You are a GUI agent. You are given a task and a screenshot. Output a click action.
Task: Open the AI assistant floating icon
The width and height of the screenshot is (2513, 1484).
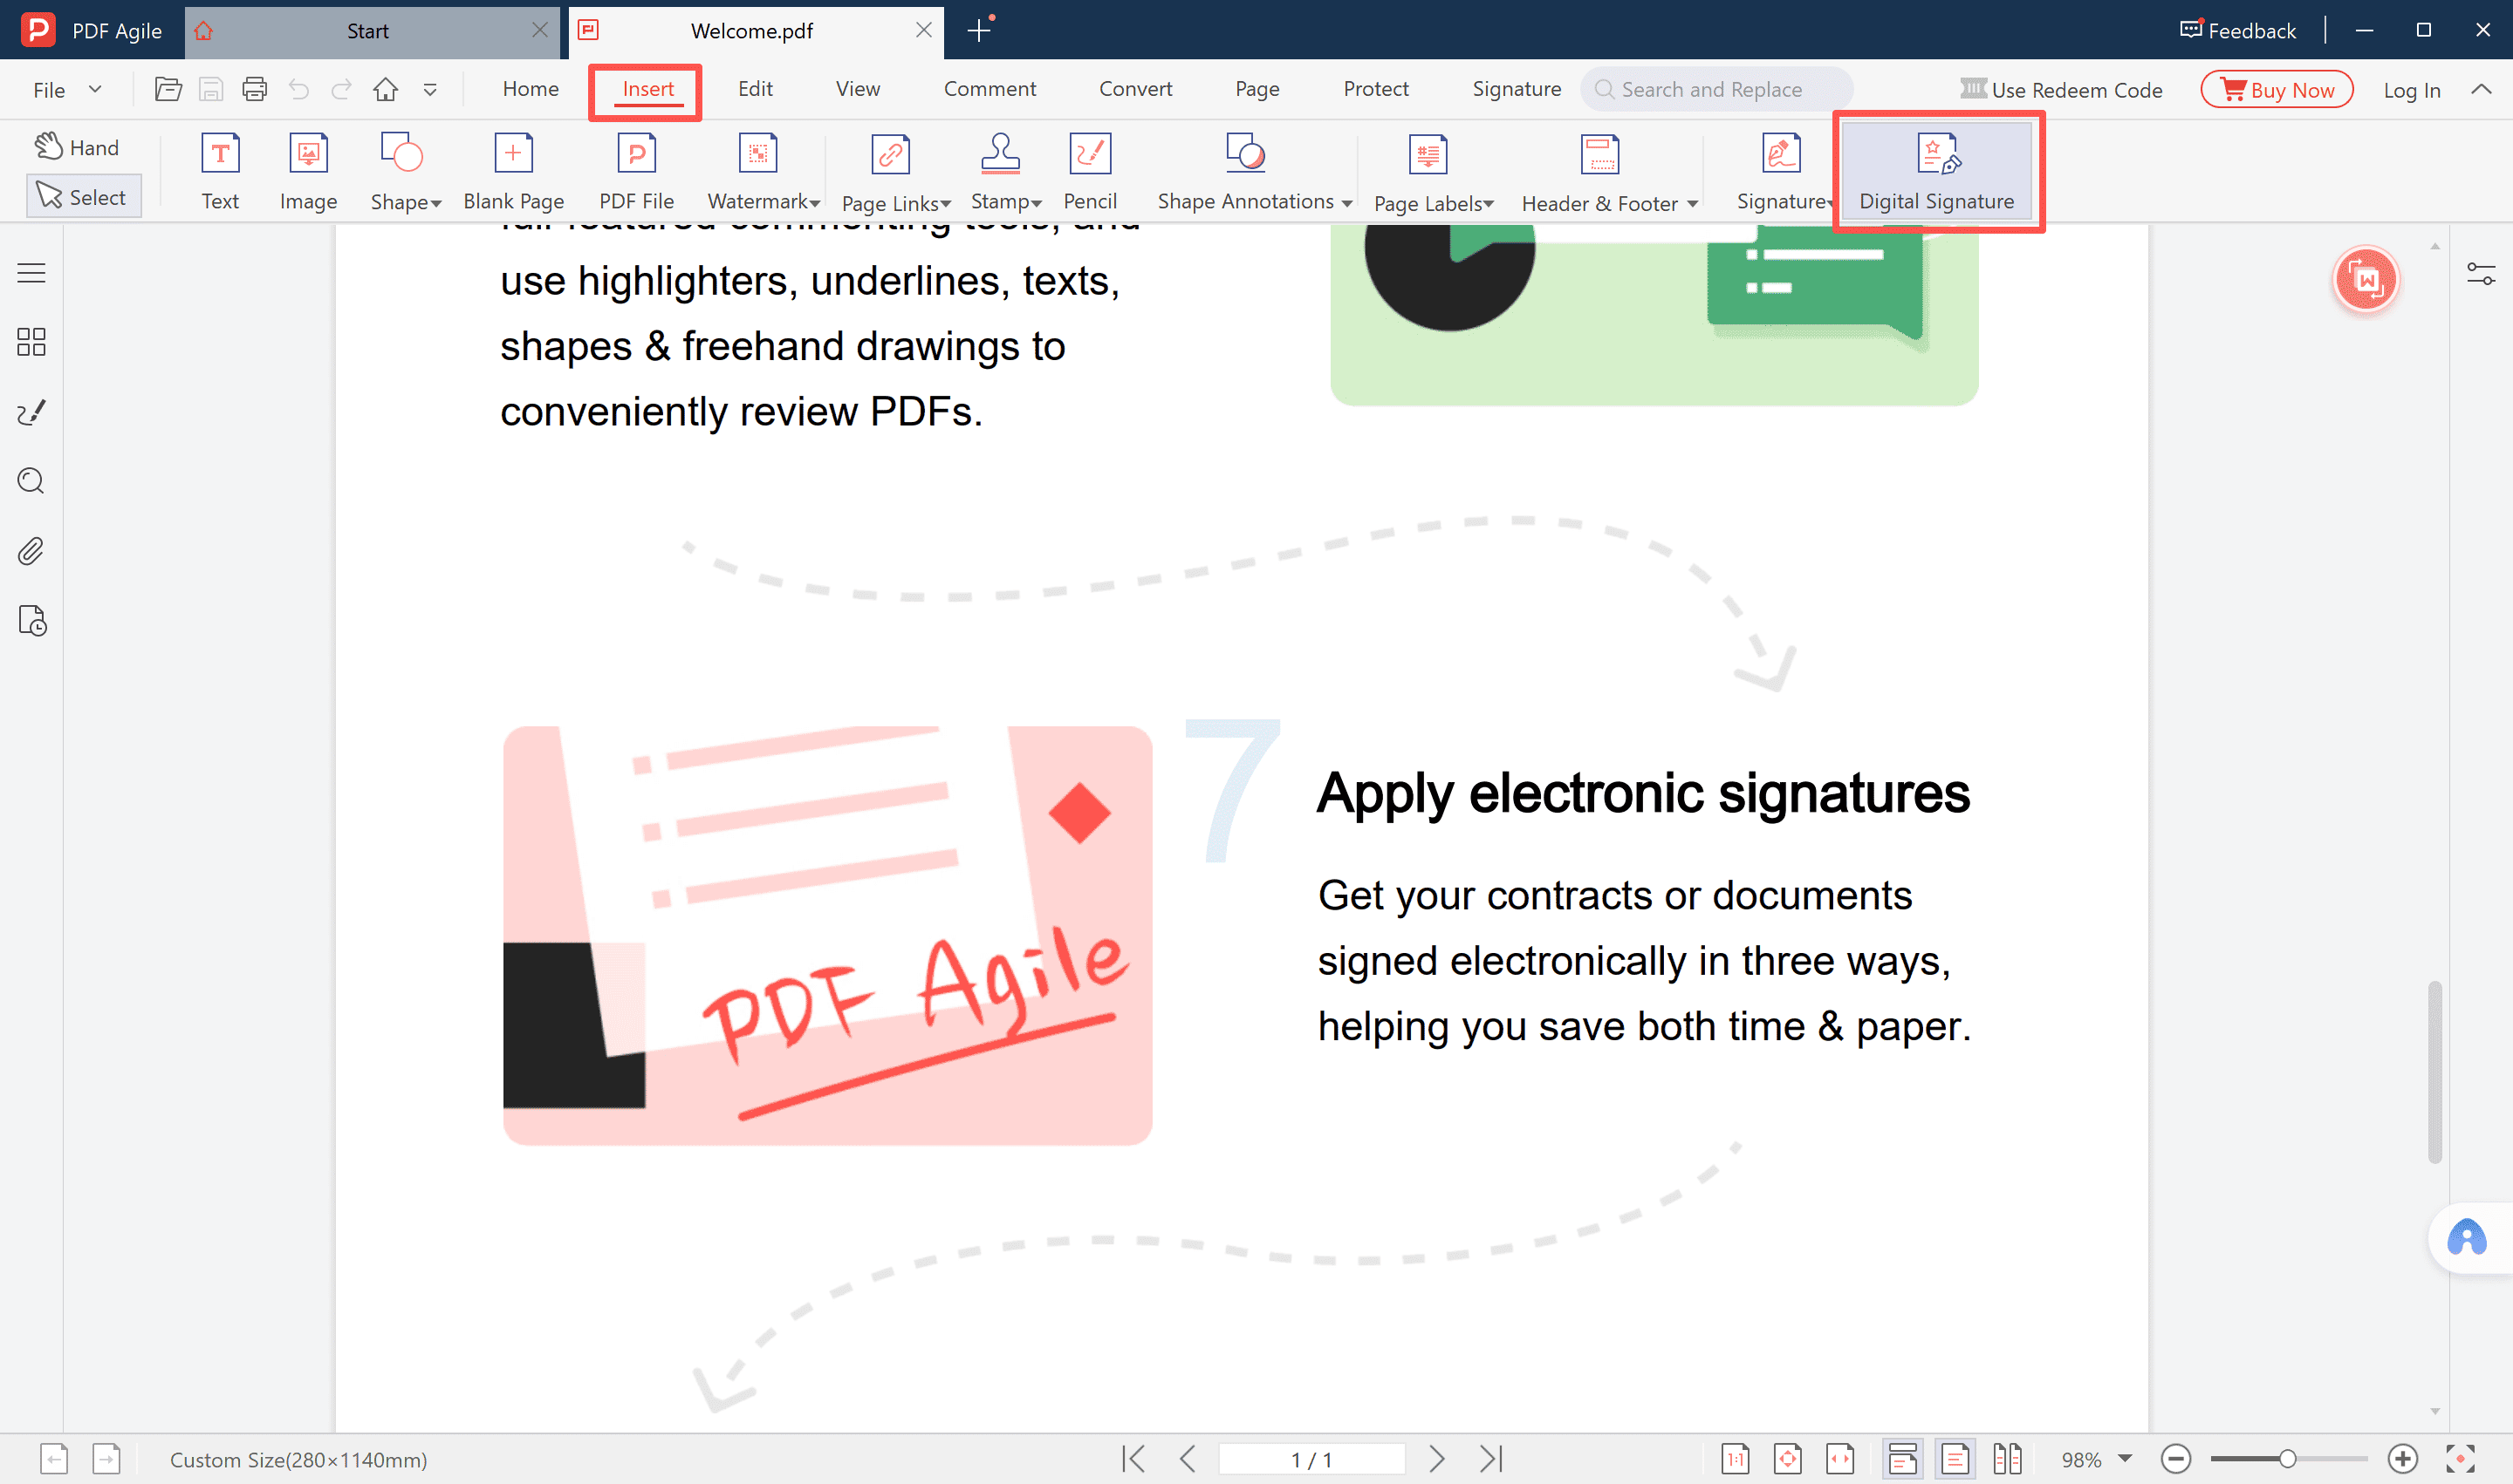[2467, 1237]
